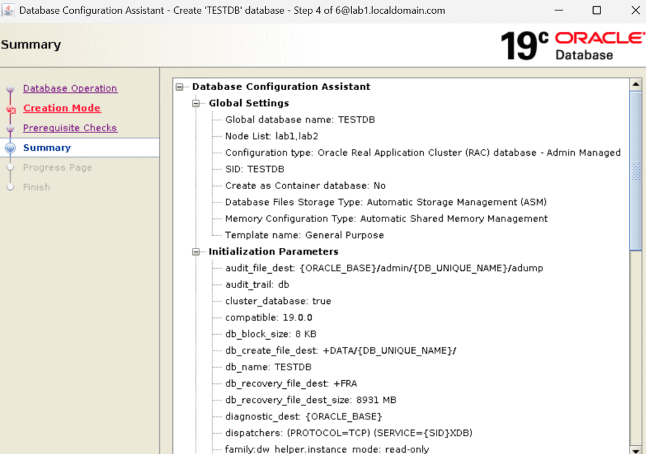
Task: Select the Database Configuration Assistant root heading
Action: (x=281, y=86)
